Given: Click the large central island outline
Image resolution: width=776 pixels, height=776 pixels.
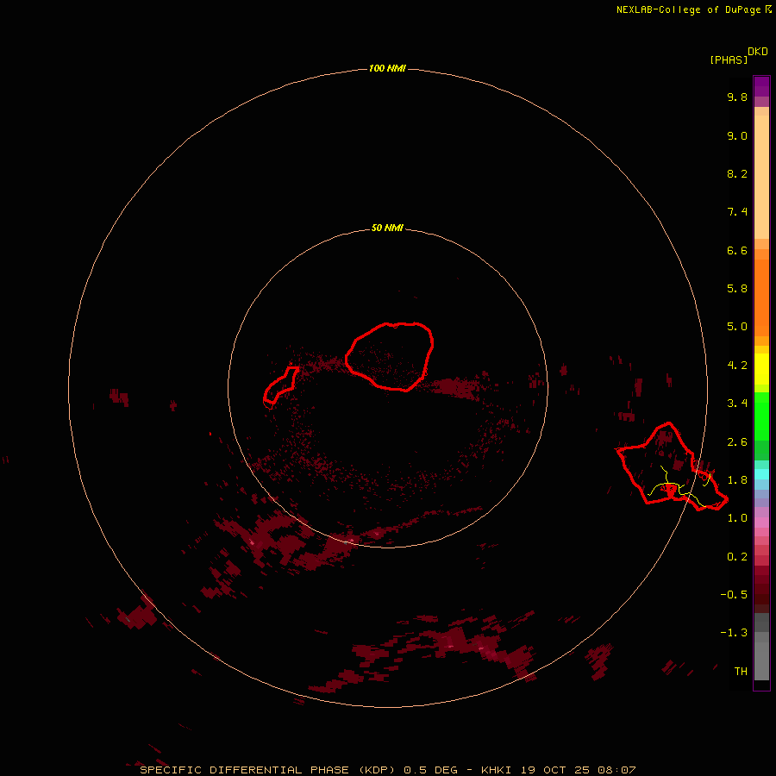Looking at the screenshot, I should pos(390,357).
